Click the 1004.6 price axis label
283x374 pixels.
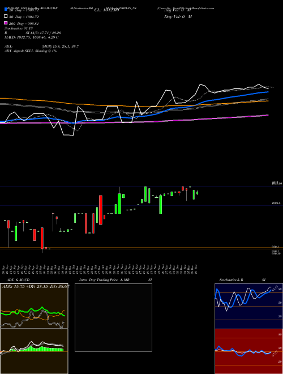click(x=276, y=203)
